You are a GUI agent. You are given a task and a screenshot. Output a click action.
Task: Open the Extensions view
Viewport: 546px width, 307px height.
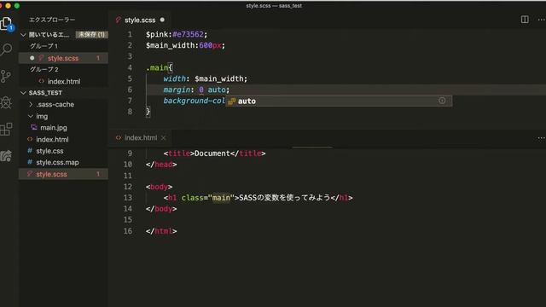(x=6, y=129)
